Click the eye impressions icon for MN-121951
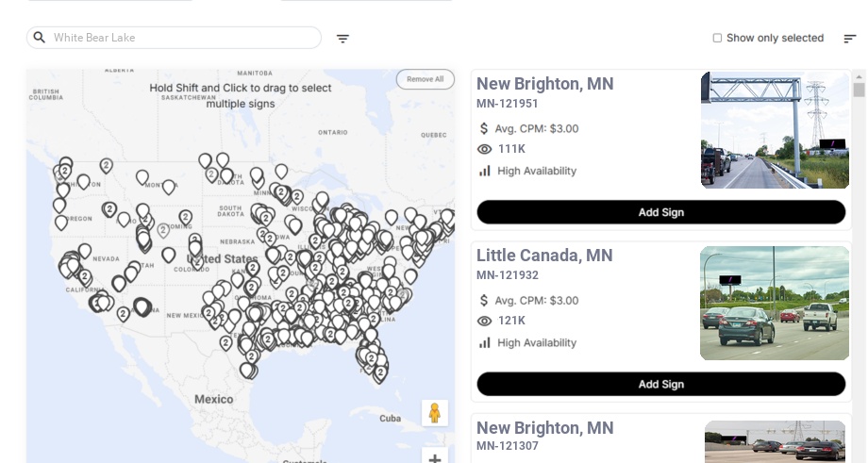868x463 pixels. click(x=485, y=149)
